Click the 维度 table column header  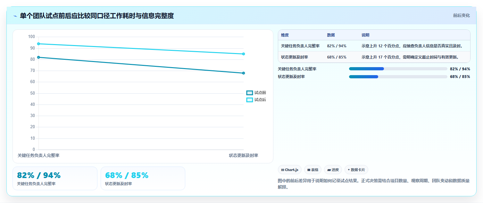pyautogui.click(x=285, y=35)
